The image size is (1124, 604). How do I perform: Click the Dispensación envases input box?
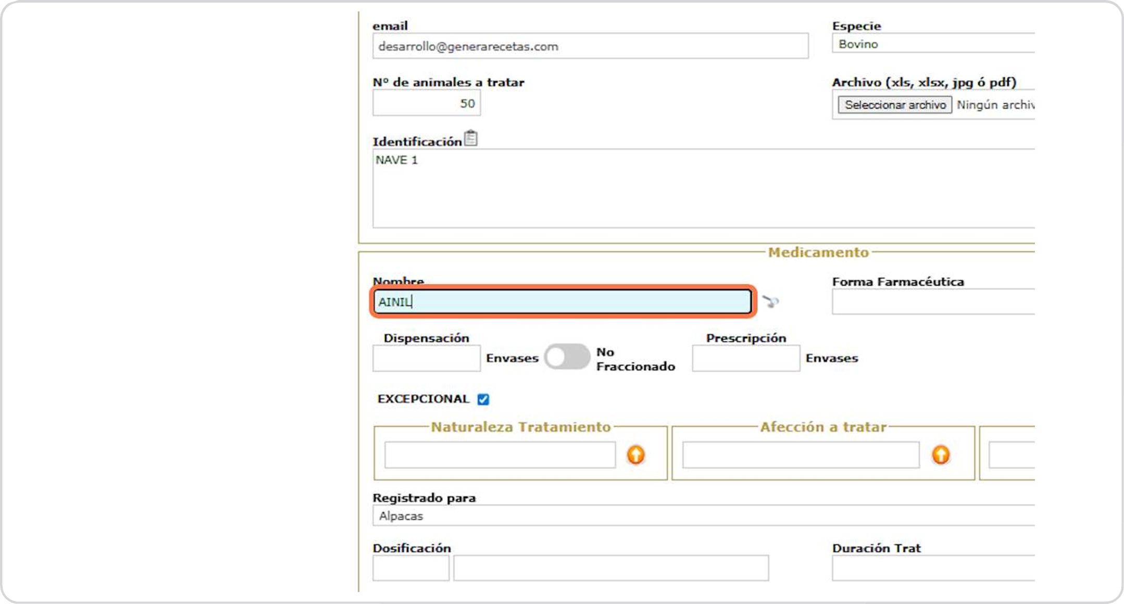[426, 358]
